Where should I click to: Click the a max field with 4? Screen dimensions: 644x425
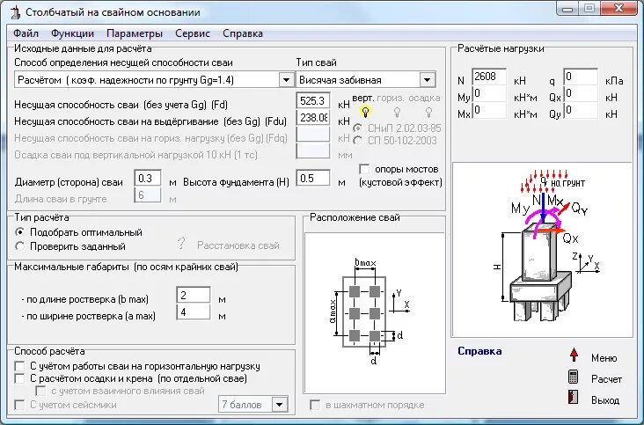coord(193,312)
